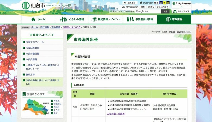
Task: Select the 標準 color scheme button
Action: pos(156,3)
